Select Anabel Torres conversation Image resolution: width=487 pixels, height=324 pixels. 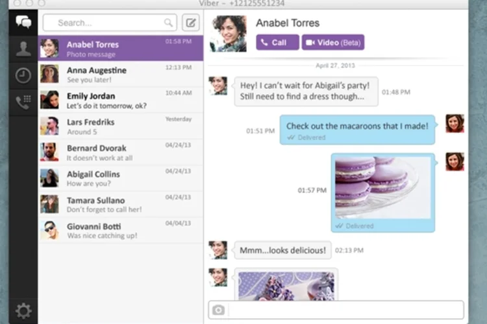pos(121,48)
